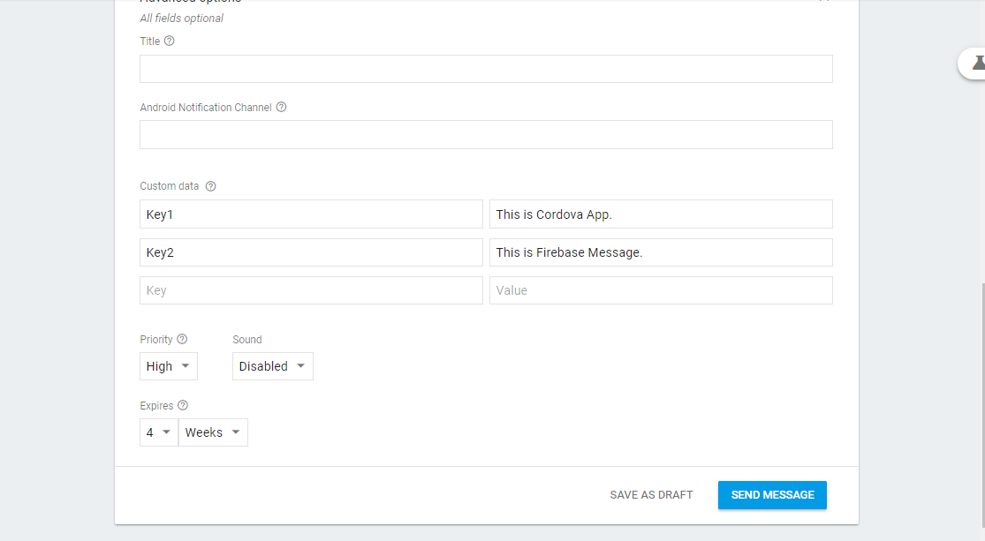Open the Weeks unit dropdown
Image resolution: width=985 pixels, height=541 pixels.
pyautogui.click(x=213, y=432)
